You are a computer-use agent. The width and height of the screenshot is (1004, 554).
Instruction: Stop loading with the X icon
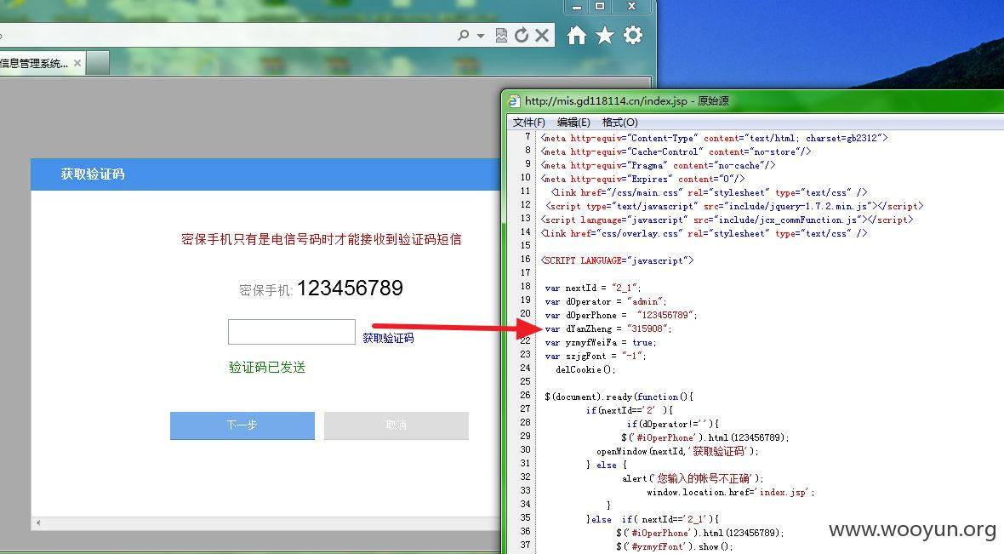tap(542, 35)
